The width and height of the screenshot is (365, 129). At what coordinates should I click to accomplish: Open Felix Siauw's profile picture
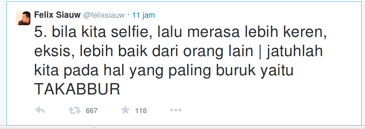point(23,18)
